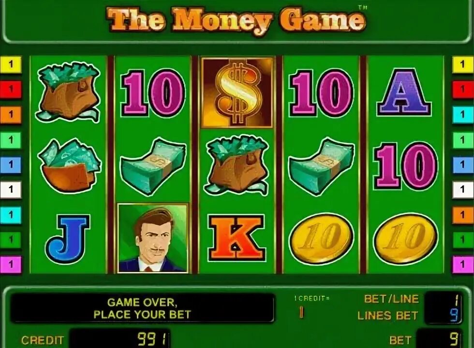Viewport: 474px width, 348px height.
Task: Select the businessman portrait symbol
Action: (x=153, y=238)
